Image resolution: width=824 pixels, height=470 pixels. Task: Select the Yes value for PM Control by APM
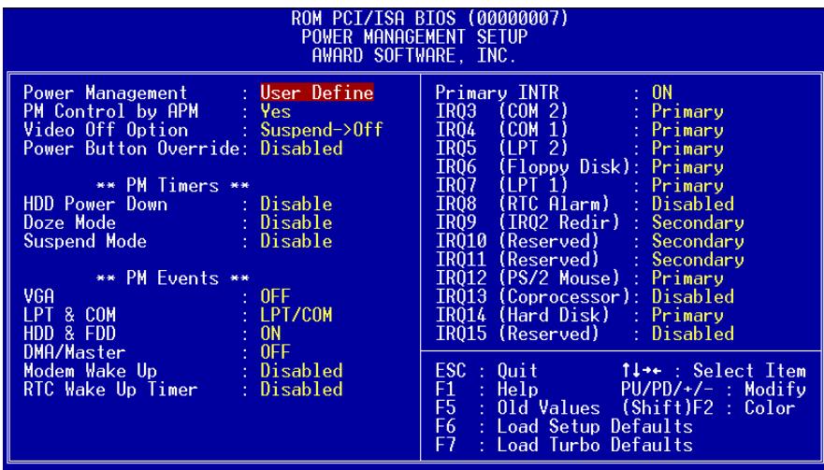[275, 111]
